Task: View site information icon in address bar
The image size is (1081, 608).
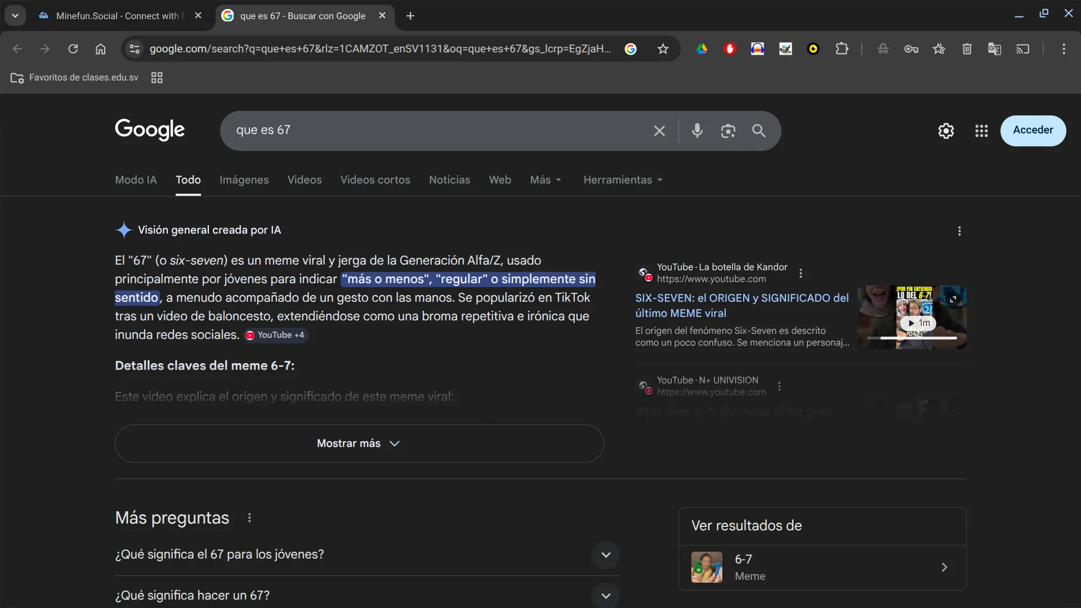Action: pyautogui.click(x=135, y=49)
